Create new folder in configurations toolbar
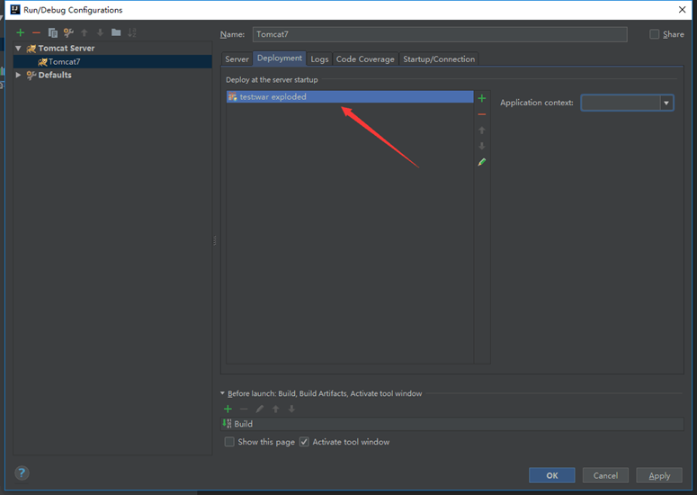 (x=116, y=32)
